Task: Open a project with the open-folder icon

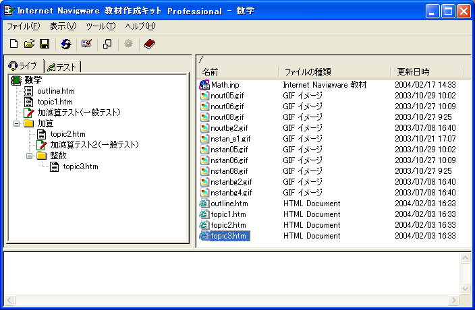Action: point(29,44)
